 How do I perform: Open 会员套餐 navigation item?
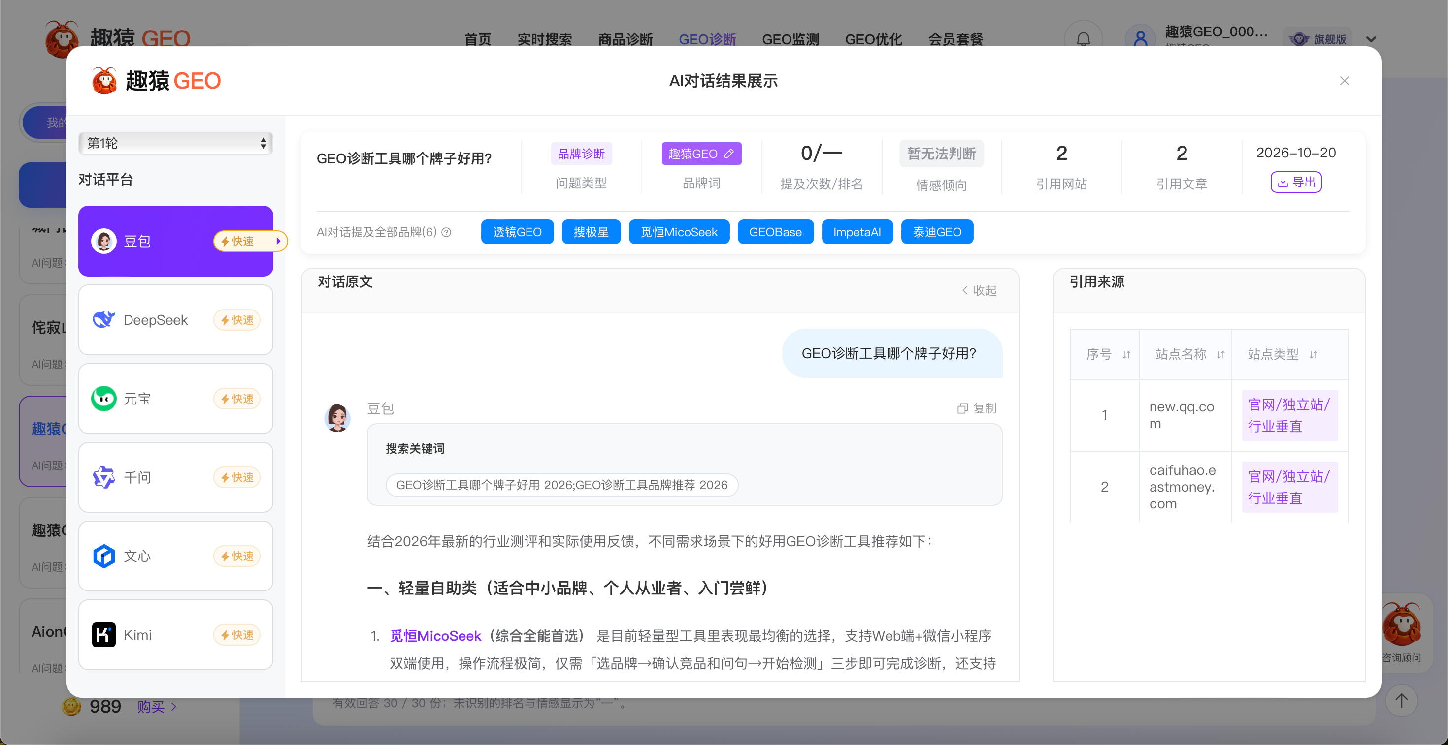955,39
